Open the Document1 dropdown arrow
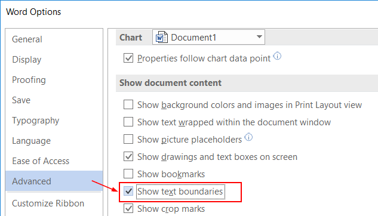378x216 pixels. point(259,37)
